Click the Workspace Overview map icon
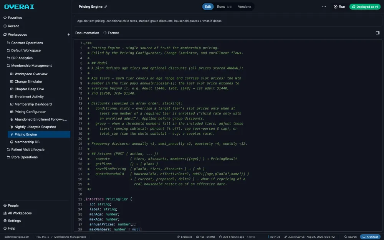 [12, 74]
